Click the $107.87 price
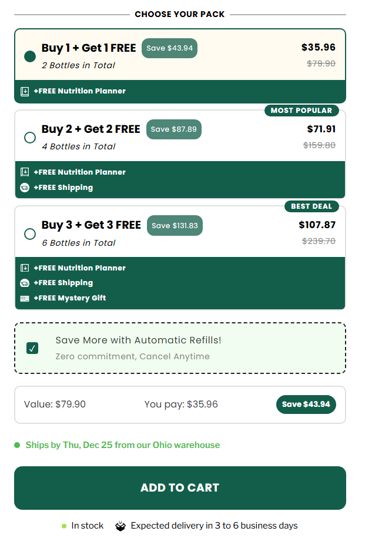This screenshot has width=392, height=538. [x=317, y=225]
